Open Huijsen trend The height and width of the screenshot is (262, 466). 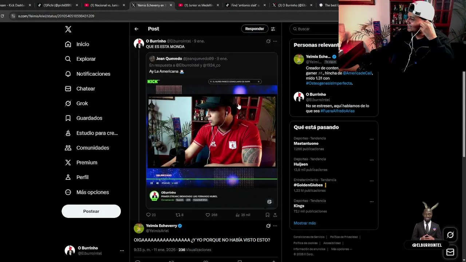301,164
